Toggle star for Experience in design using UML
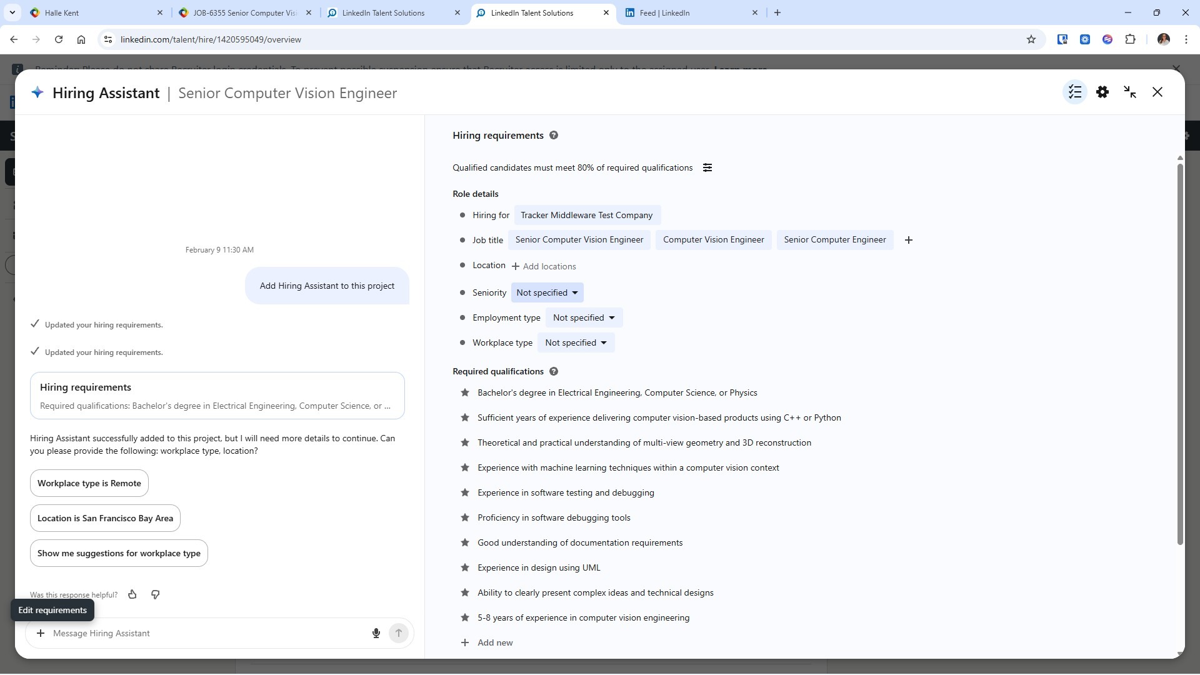Image resolution: width=1200 pixels, height=675 pixels. click(465, 567)
